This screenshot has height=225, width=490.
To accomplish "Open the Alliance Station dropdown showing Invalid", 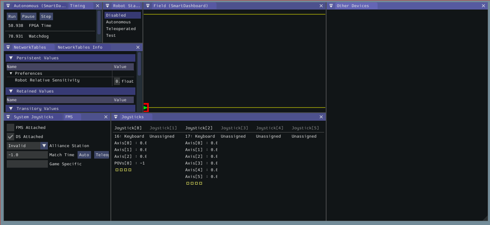I will (27, 146).
